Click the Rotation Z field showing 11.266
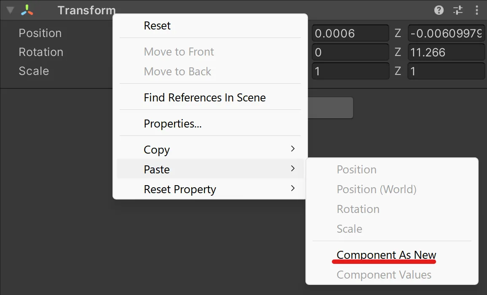This screenshot has width=487, height=295. coord(446,52)
